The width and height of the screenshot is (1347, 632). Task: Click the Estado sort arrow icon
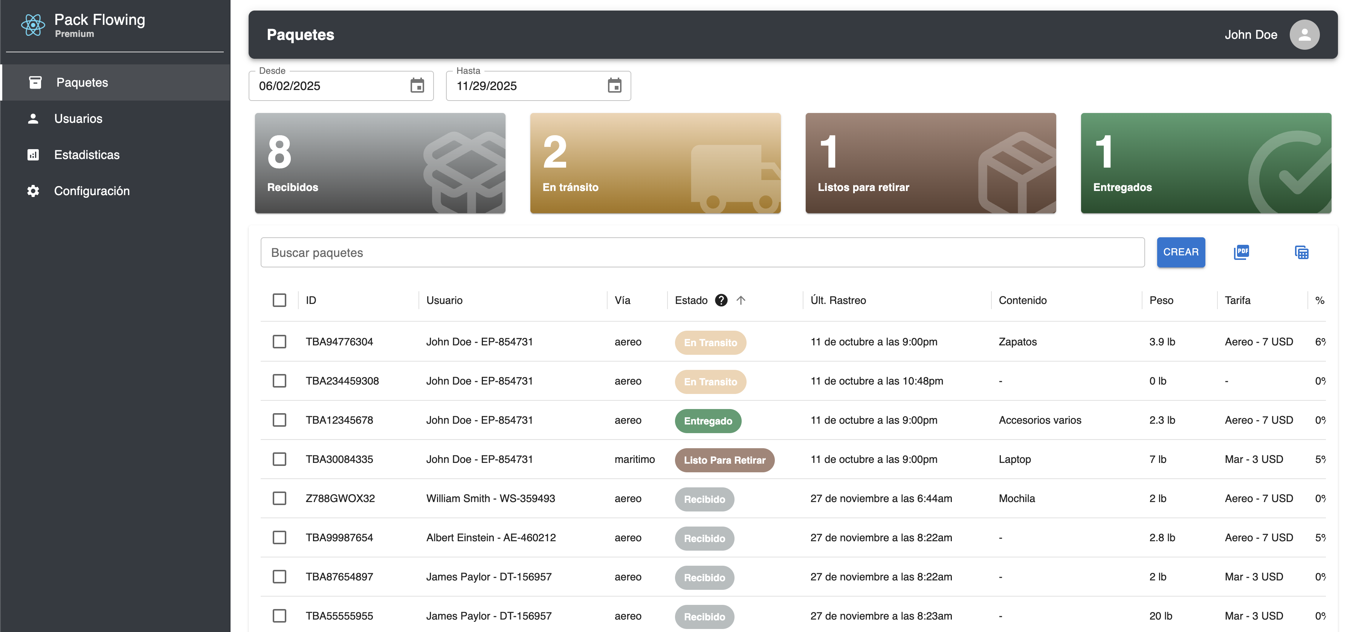(741, 300)
